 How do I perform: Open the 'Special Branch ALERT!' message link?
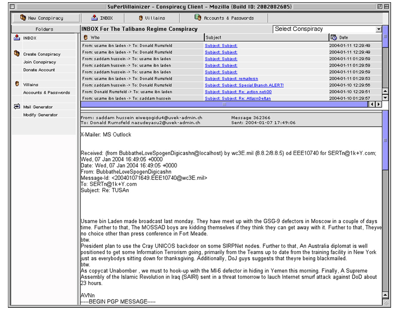(244, 85)
